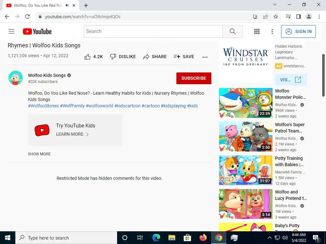
Task: Save the video to a playlist
Action: [x=184, y=57]
